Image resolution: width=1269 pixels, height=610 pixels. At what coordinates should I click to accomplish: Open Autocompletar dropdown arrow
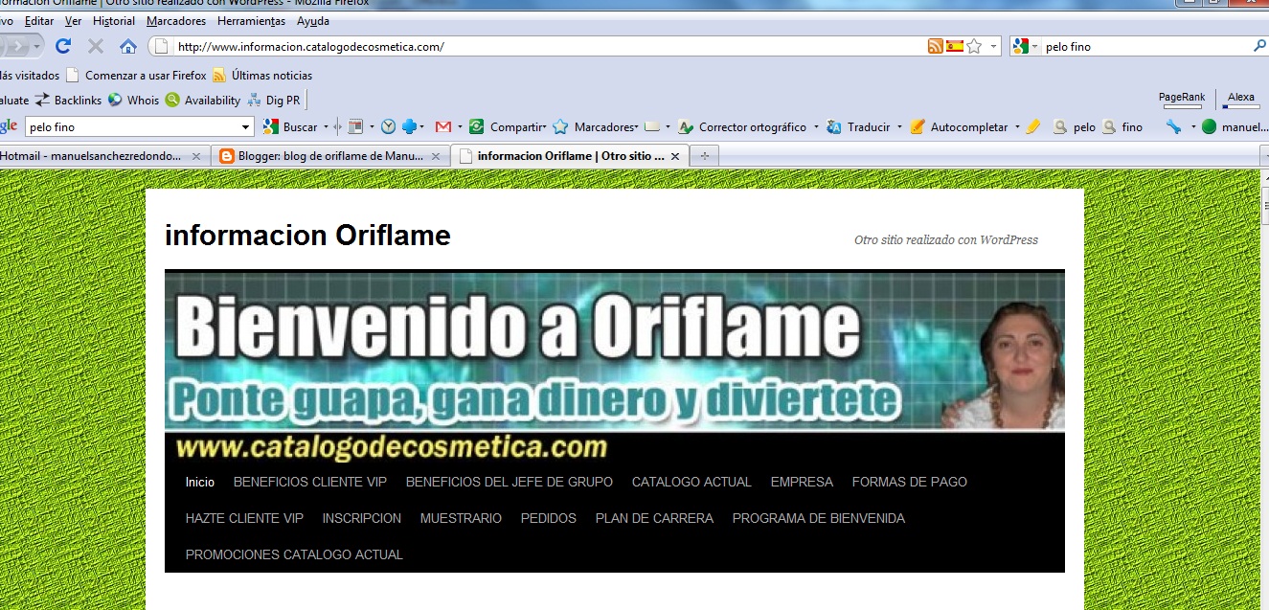point(1016,126)
